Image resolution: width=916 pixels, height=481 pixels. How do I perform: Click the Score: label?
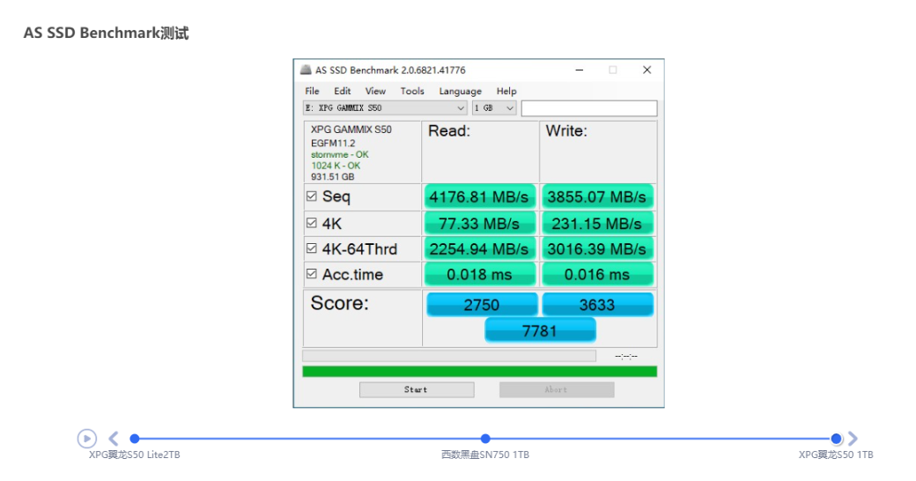click(339, 303)
